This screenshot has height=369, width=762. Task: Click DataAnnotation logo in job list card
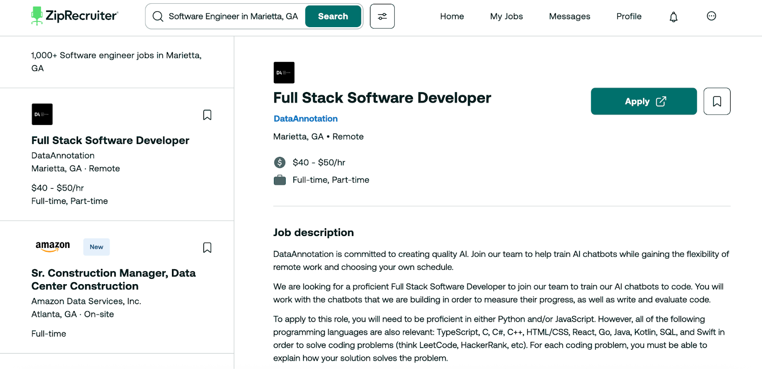tap(42, 114)
